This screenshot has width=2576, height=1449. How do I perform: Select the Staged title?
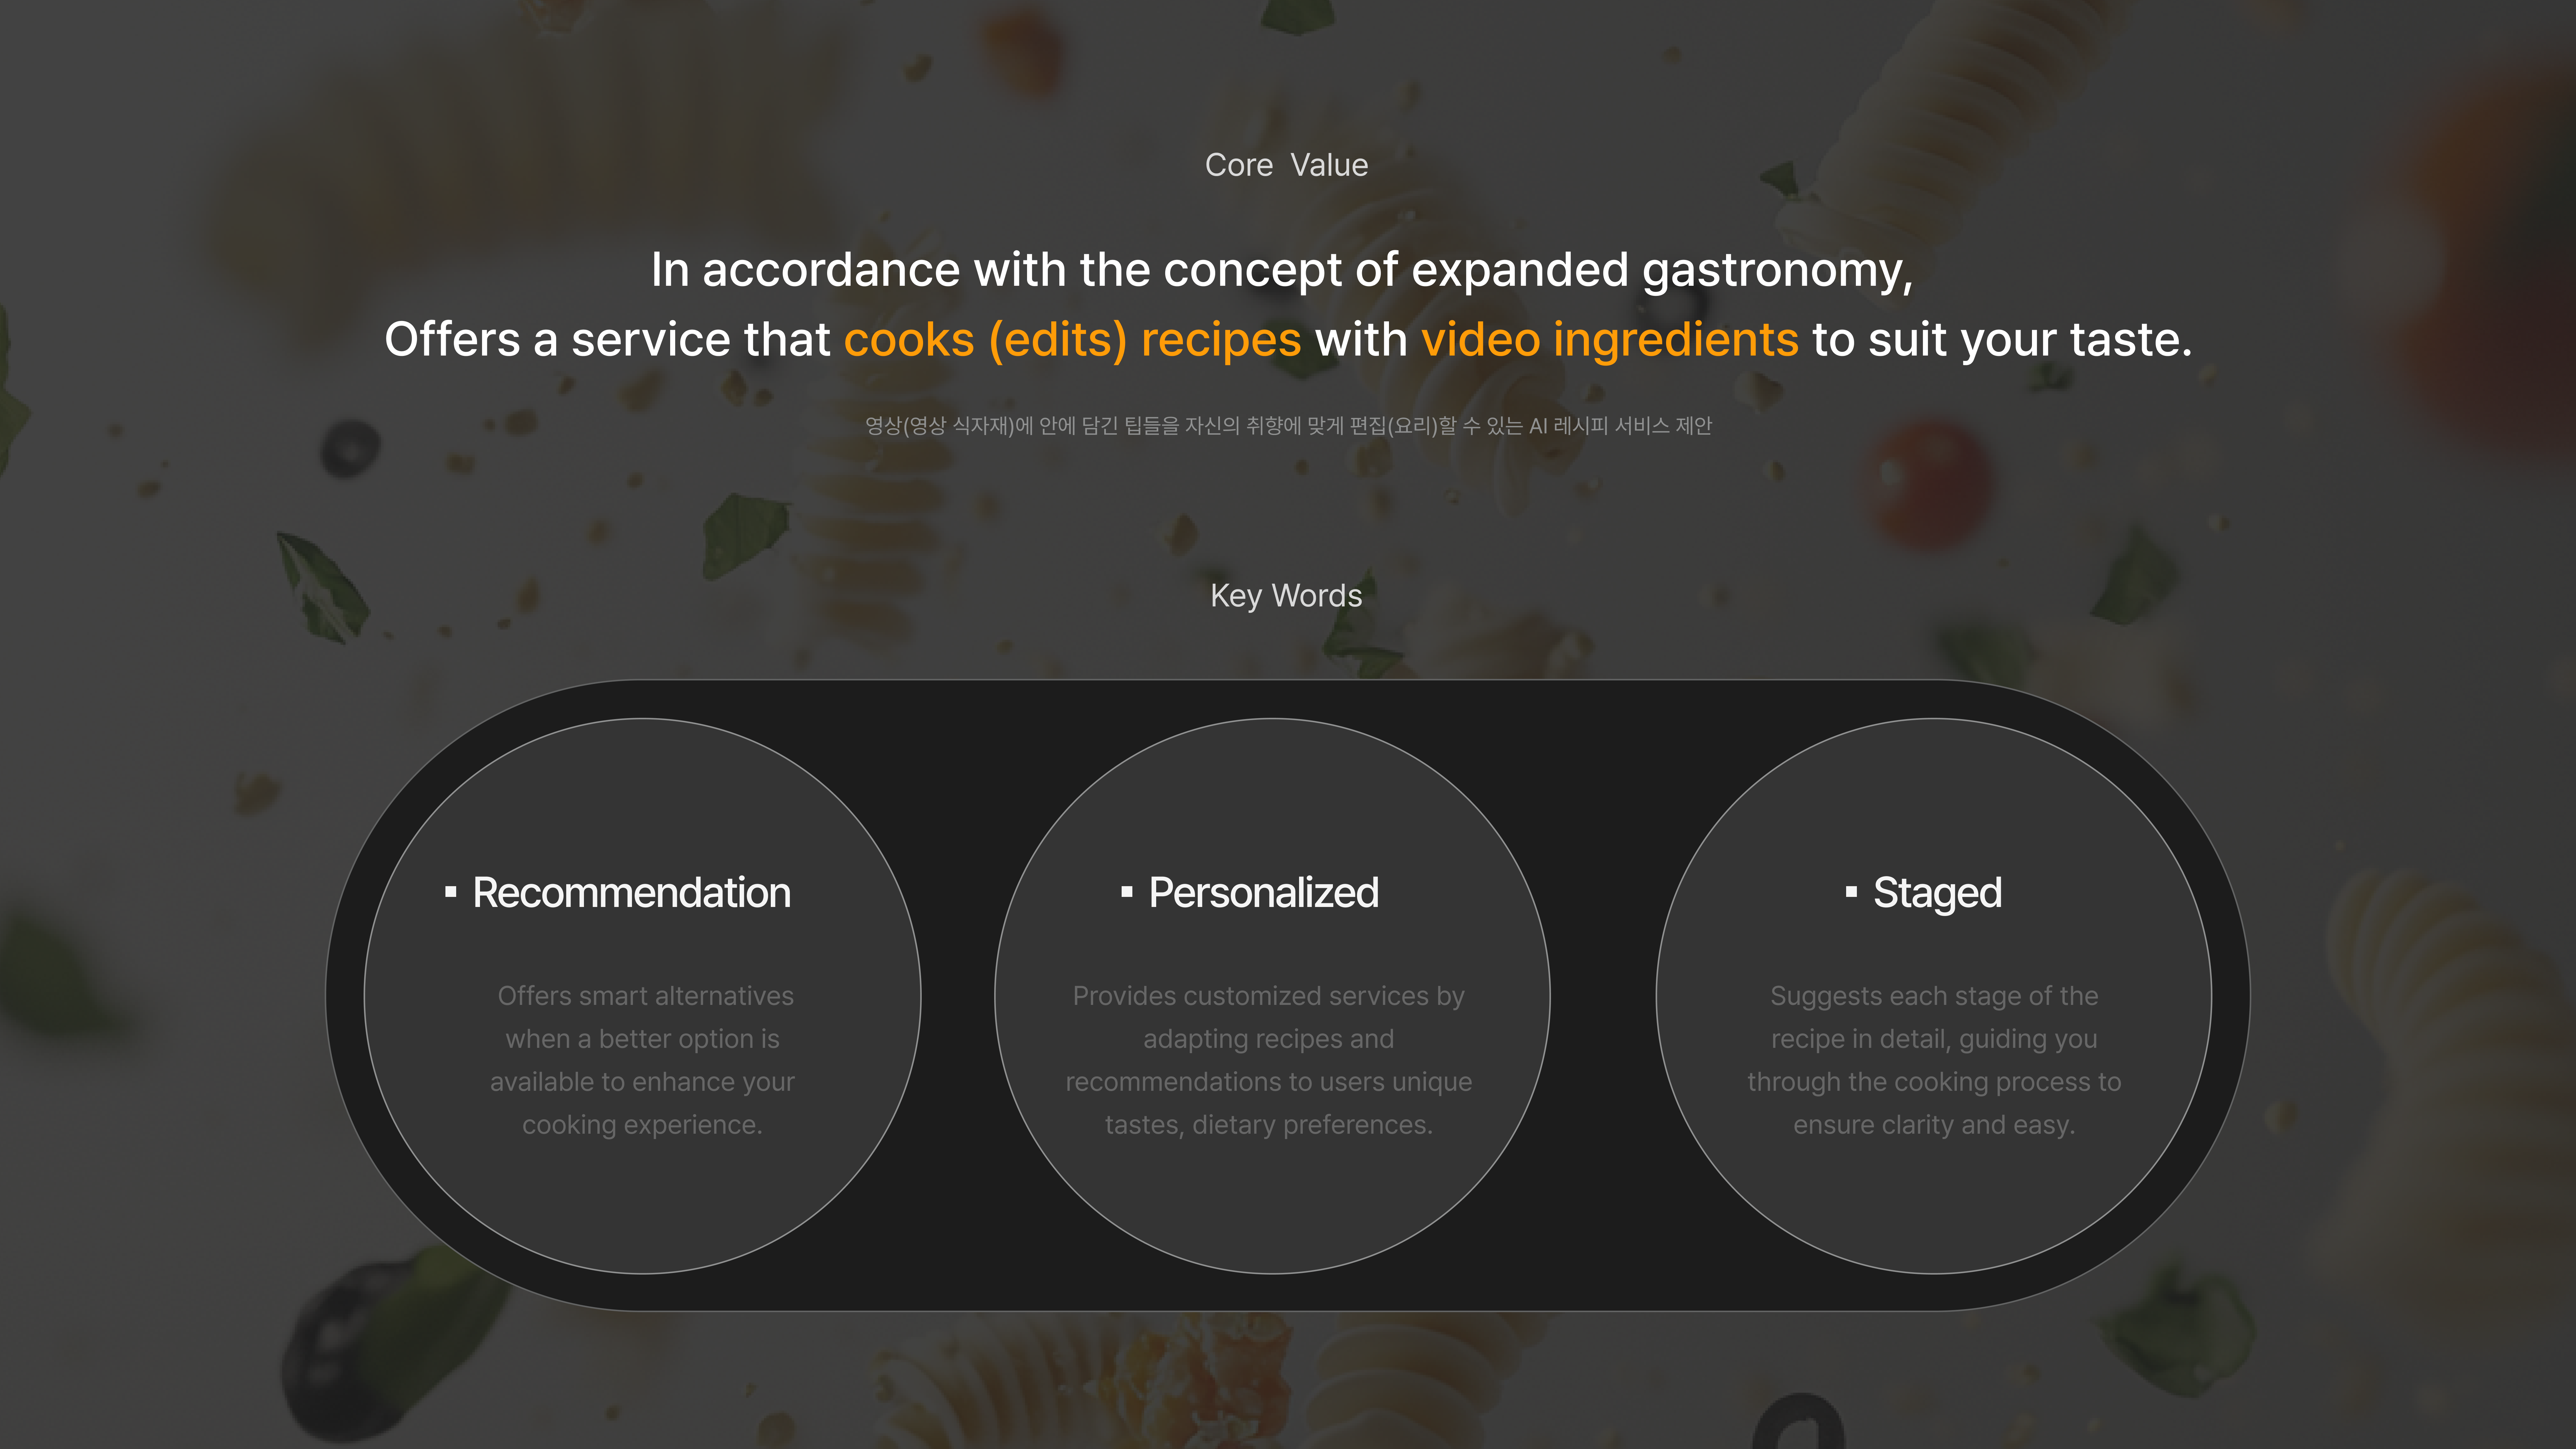(x=1937, y=893)
